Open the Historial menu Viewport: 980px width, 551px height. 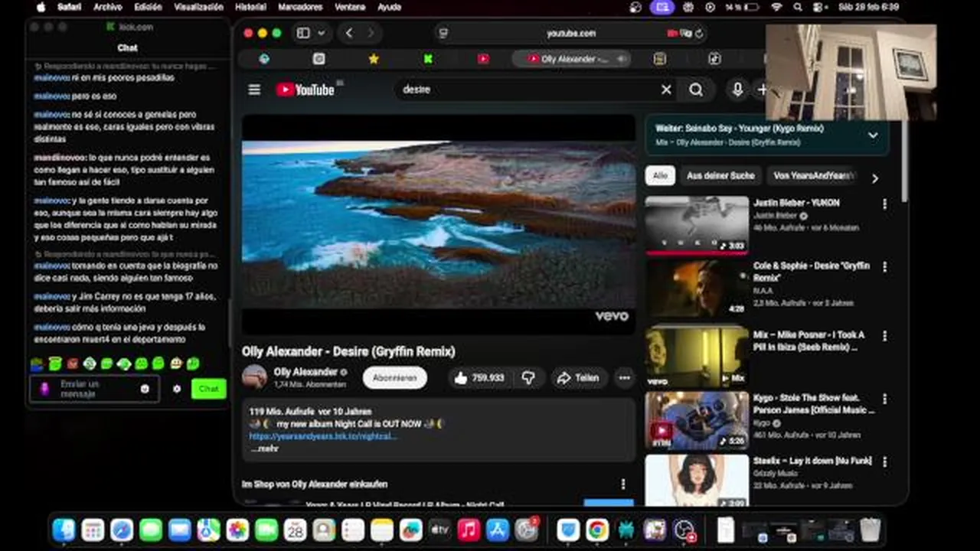250,7
